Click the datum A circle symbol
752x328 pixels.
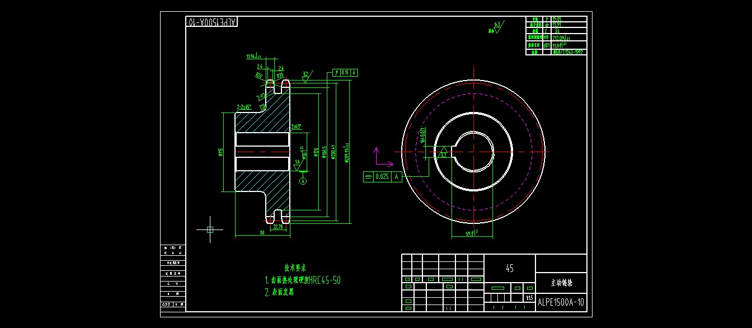coord(303,181)
